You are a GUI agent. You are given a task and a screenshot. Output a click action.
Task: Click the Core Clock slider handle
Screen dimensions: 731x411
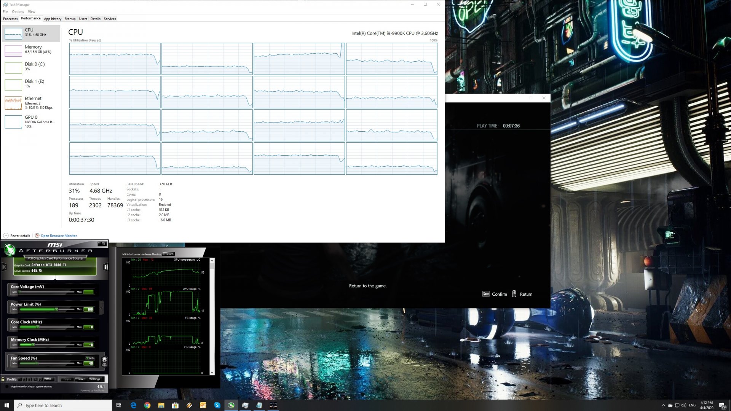tap(38, 327)
